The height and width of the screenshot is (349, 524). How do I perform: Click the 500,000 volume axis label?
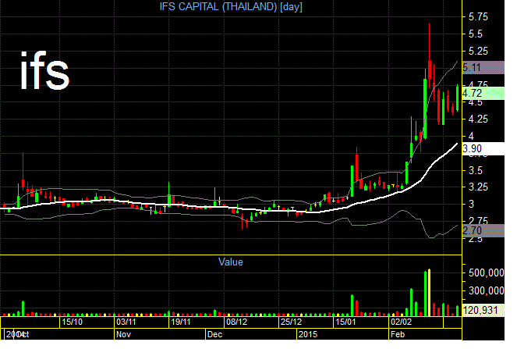coord(487,272)
